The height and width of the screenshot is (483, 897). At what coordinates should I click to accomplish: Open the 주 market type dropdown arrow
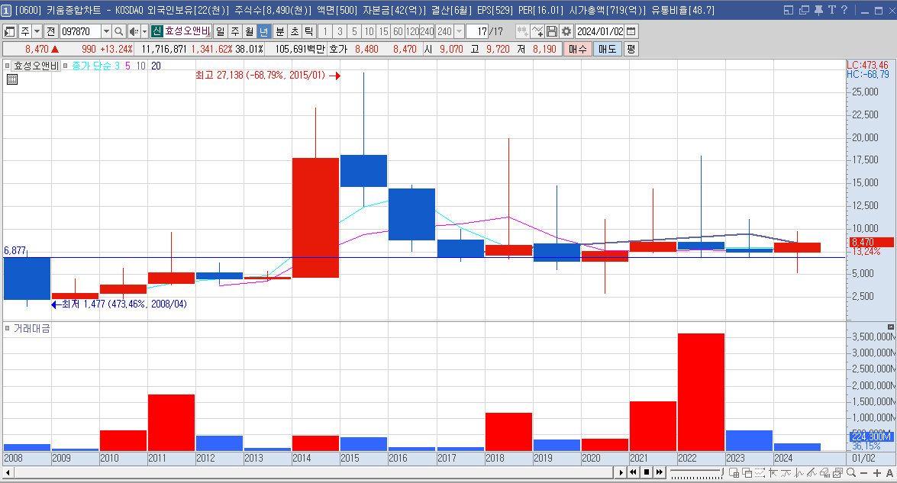tap(37, 31)
